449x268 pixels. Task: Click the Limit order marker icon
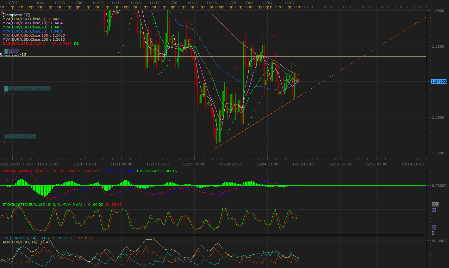click(x=6, y=51)
